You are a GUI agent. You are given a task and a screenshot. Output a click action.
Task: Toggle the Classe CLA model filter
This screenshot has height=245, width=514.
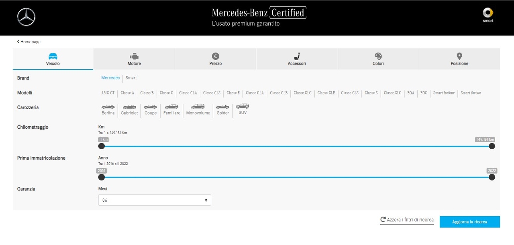coord(188,93)
